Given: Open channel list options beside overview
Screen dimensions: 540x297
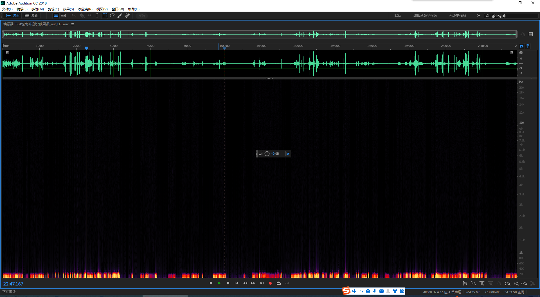Looking at the screenshot, I should click(531, 34).
